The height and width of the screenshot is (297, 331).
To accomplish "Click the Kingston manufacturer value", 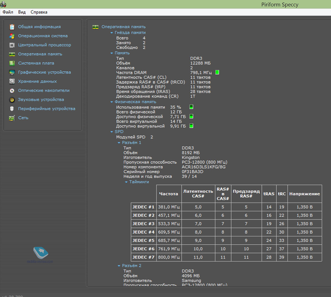I will [191, 157].
